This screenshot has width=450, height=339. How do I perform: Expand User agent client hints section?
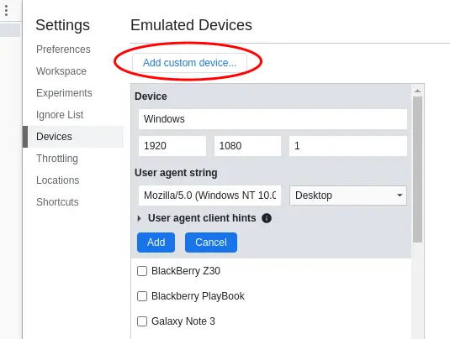pyautogui.click(x=139, y=218)
